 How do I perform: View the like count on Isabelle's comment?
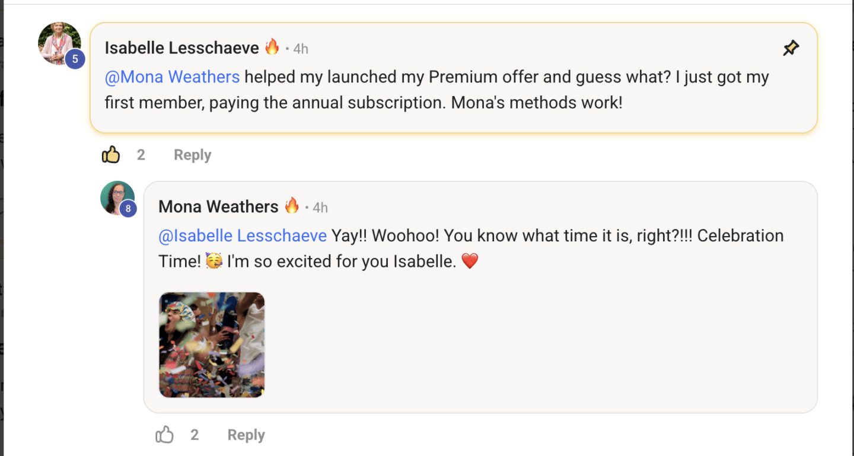[141, 155]
